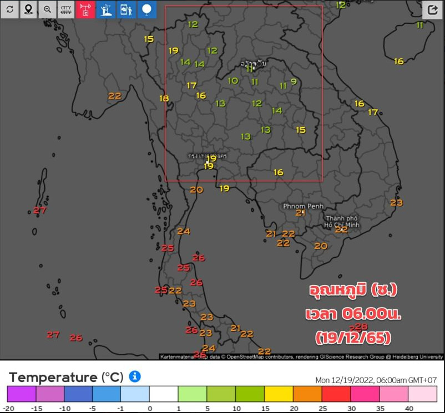445x413 pixels.
Task: Click the refresh map icon
Action: point(9,9)
